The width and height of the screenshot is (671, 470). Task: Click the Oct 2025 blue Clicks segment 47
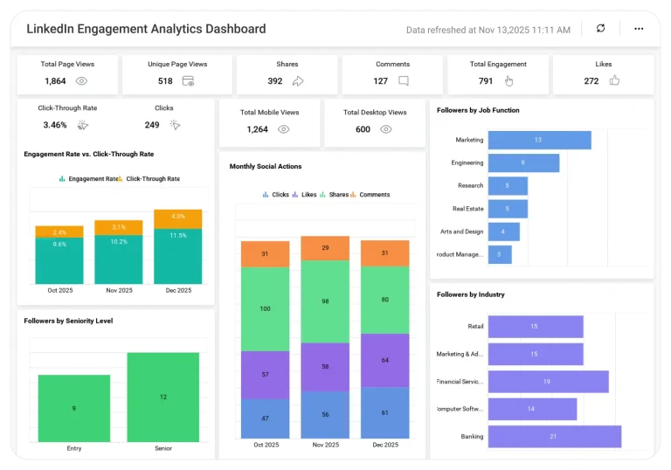click(265, 418)
